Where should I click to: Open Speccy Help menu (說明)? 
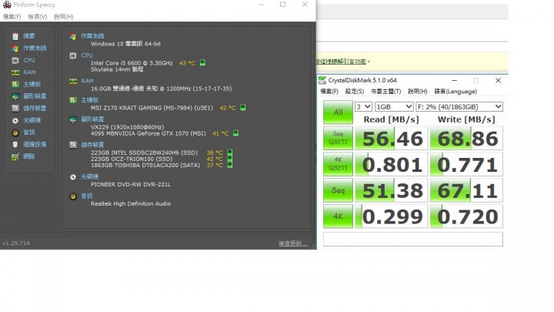click(x=64, y=17)
